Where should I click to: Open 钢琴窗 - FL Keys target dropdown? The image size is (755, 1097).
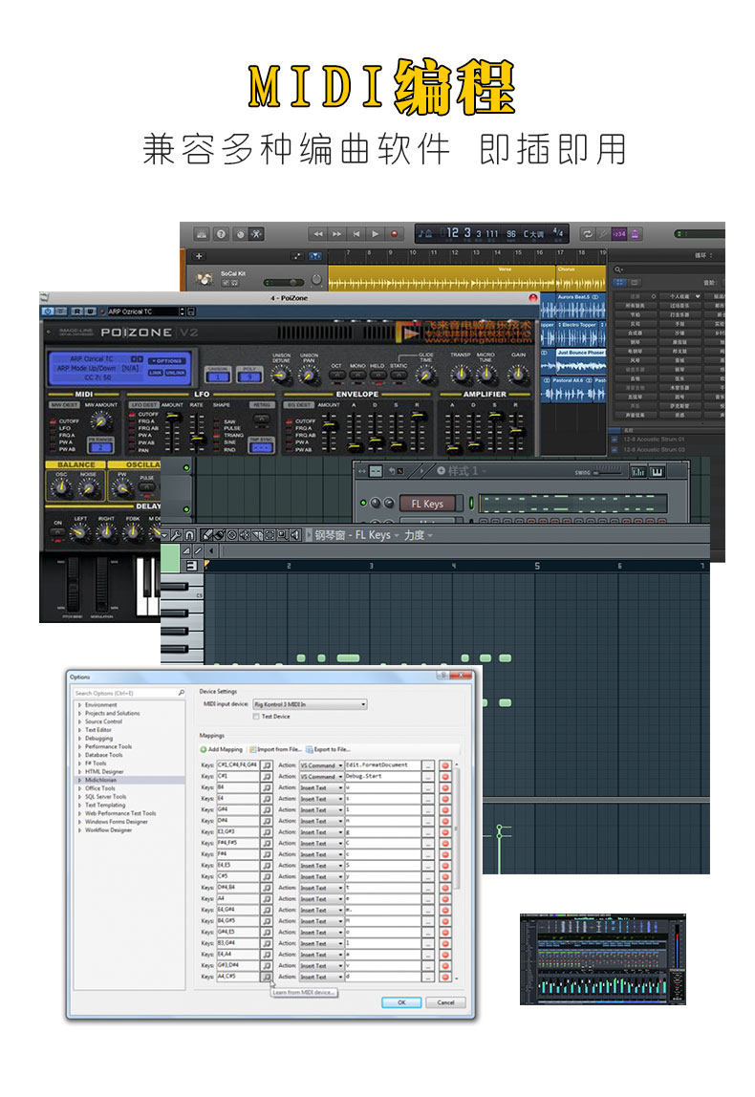coord(356,535)
